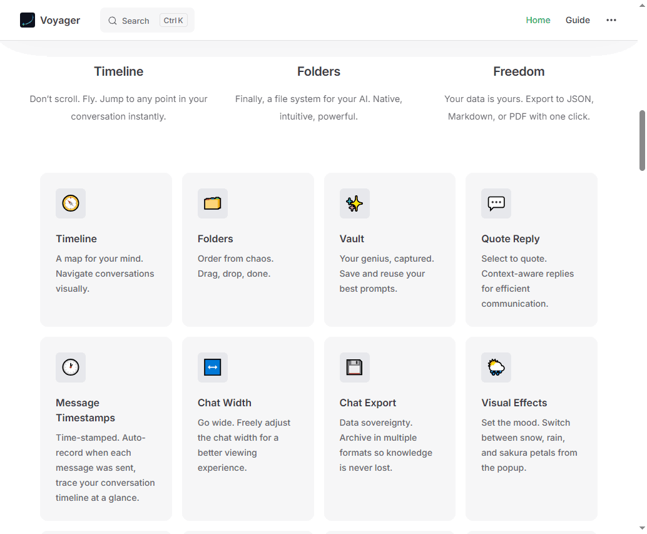Open the Search box
Screen dimensions: 647x534
[147, 20]
